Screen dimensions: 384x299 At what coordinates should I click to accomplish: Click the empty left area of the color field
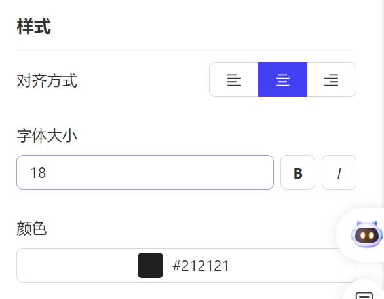(x=76, y=265)
